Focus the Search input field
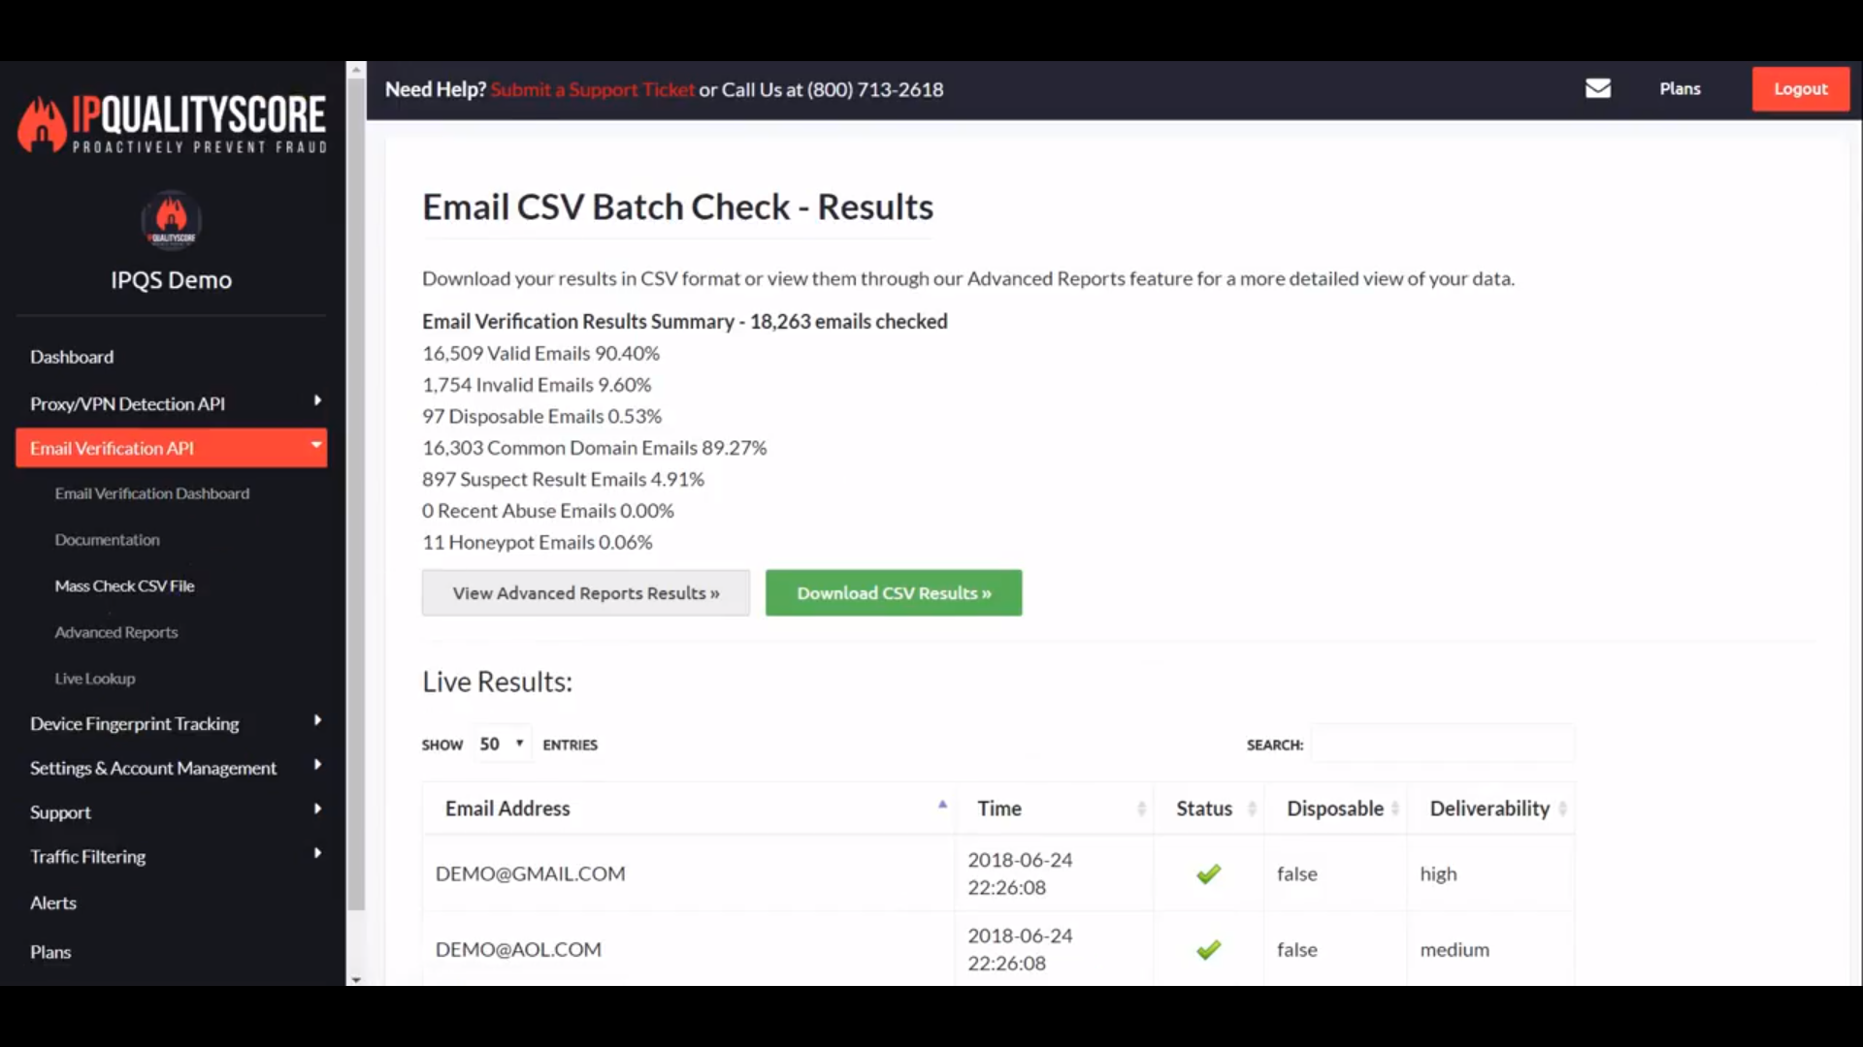 click(1442, 744)
